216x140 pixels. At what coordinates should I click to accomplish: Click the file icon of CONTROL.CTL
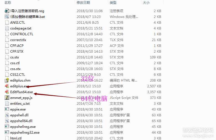pos(7,34)
